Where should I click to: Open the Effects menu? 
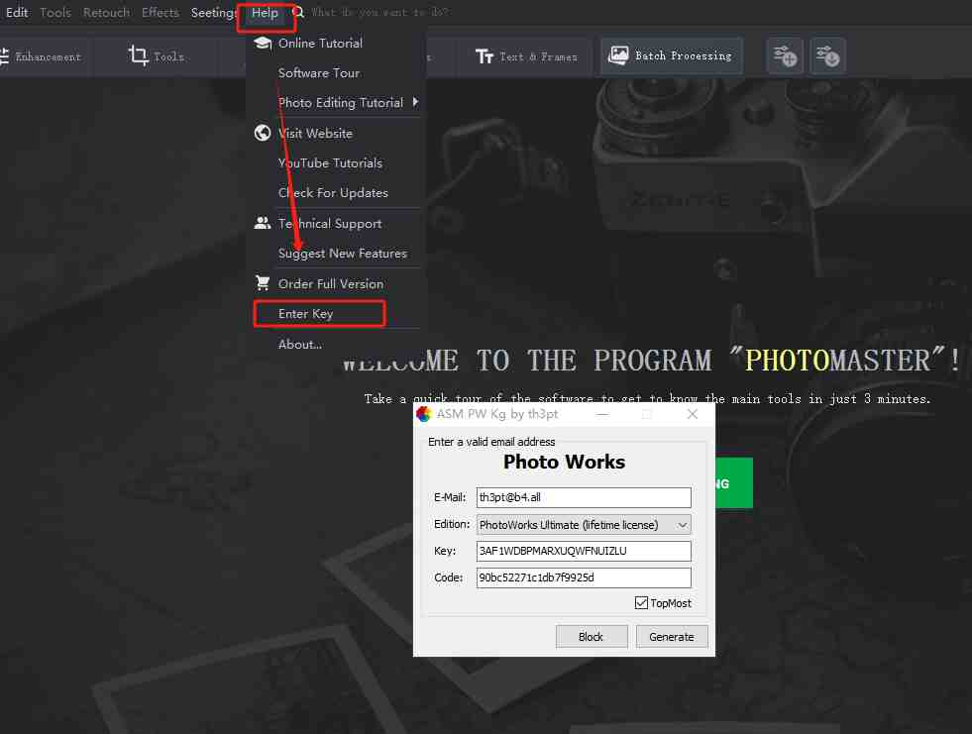pyautogui.click(x=160, y=13)
